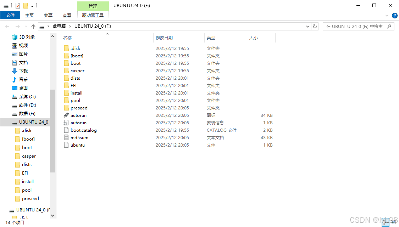Click the navigation pane scrollbar up arrow
Viewport: 399px width, 227px height.
53,36
